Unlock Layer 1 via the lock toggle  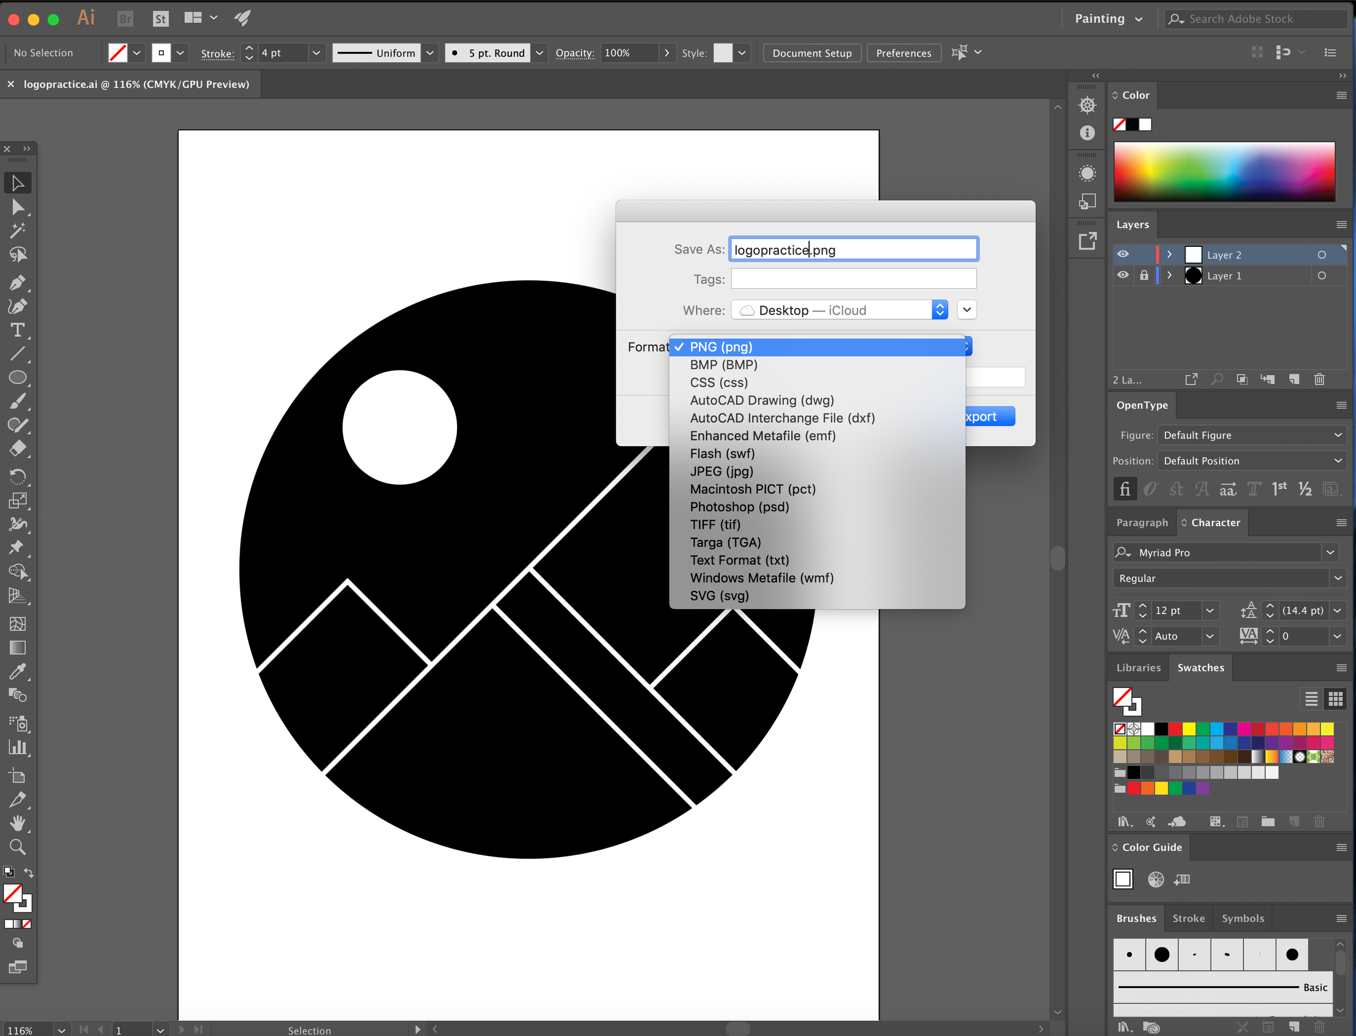click(1145, 276)
